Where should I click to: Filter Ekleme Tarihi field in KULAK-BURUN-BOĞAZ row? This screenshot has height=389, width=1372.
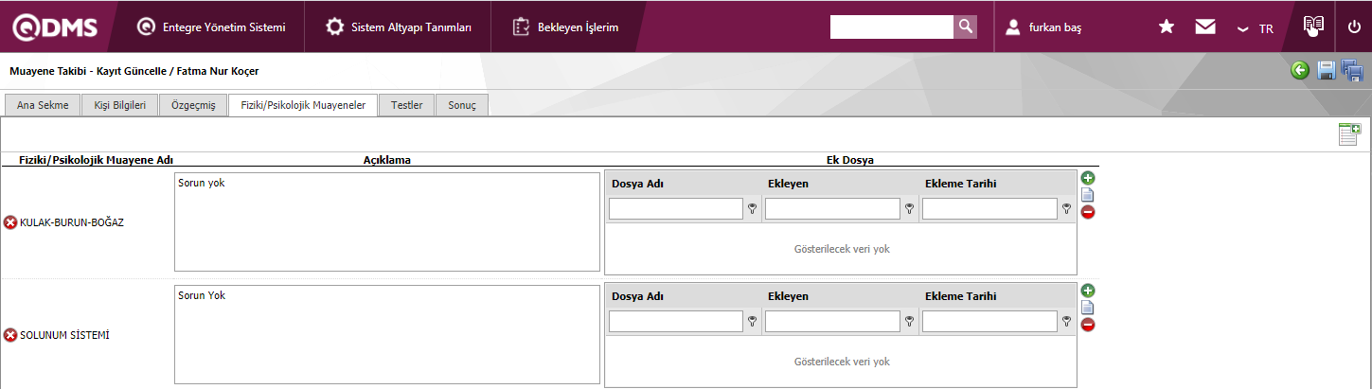989,208
